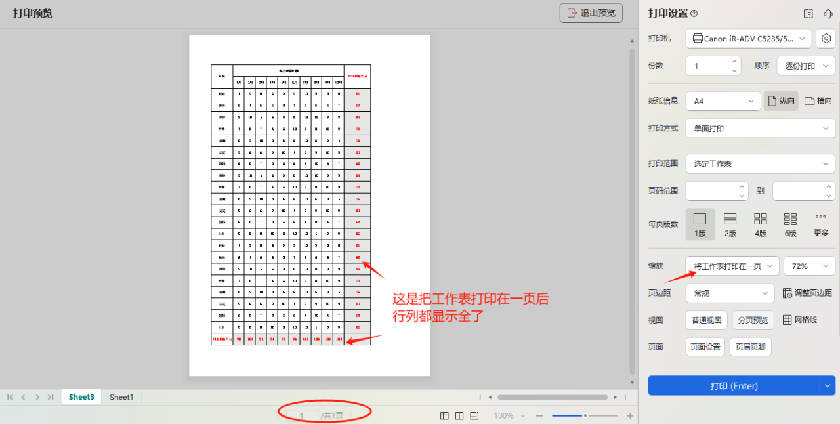
Task: Increase the starting page number
Action: 743,186
